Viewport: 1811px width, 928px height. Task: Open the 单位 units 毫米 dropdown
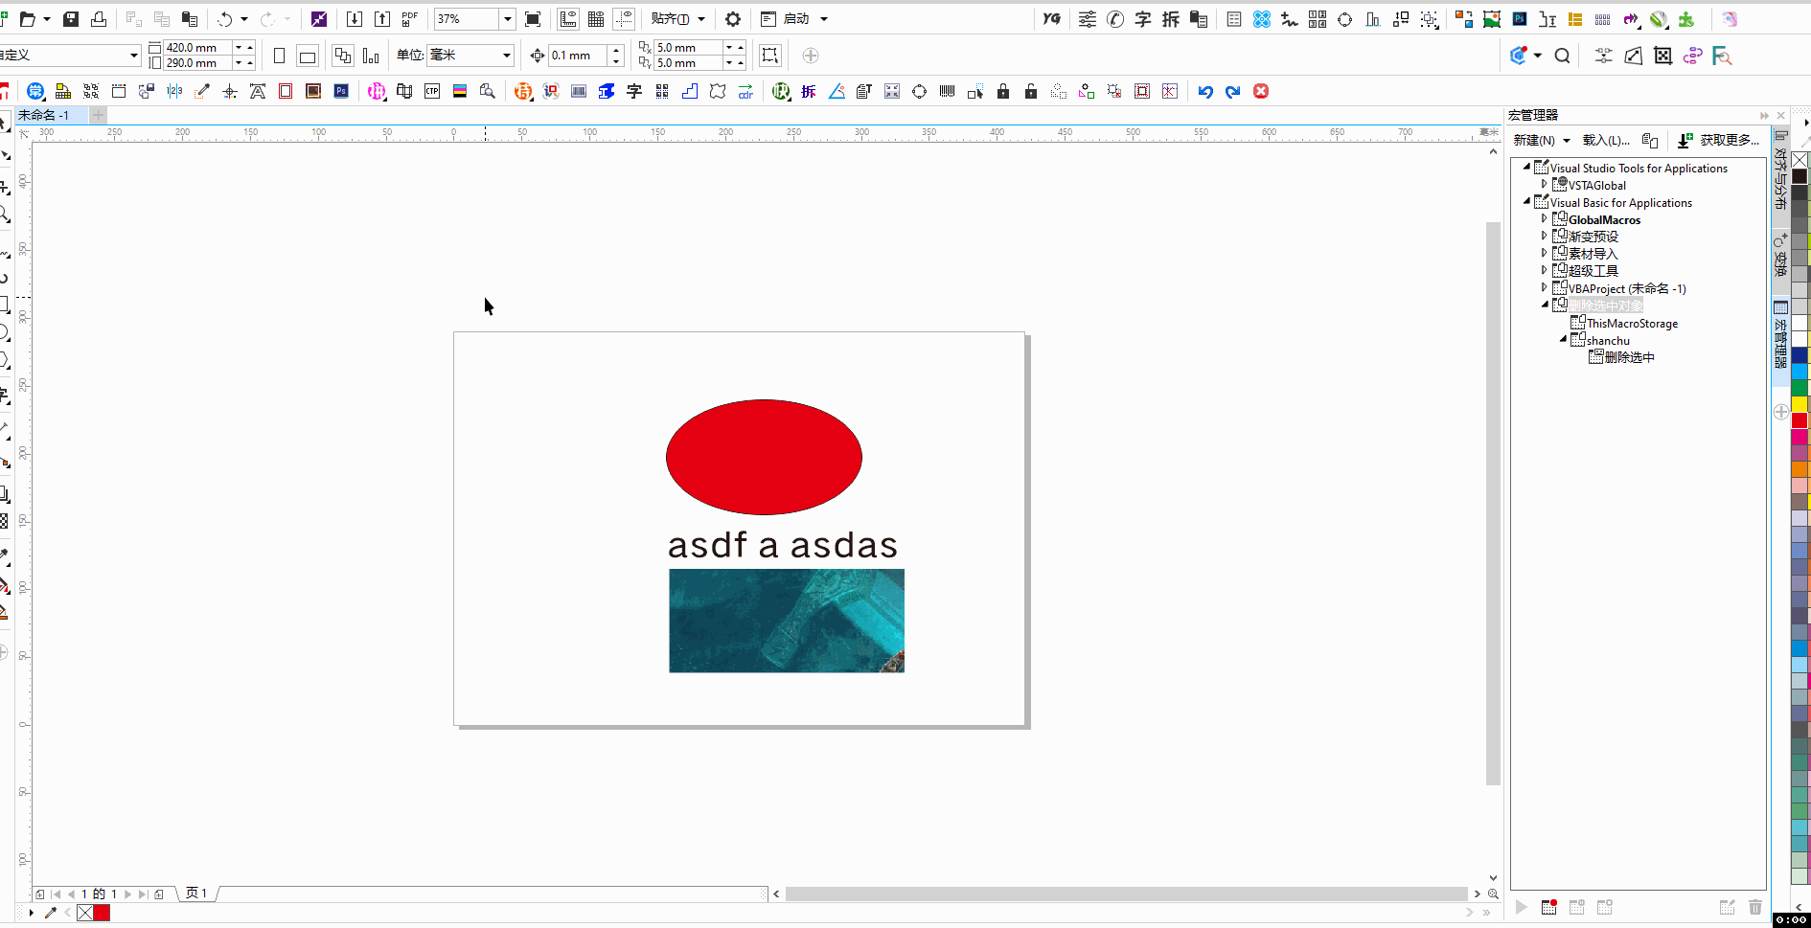[506, 56]
